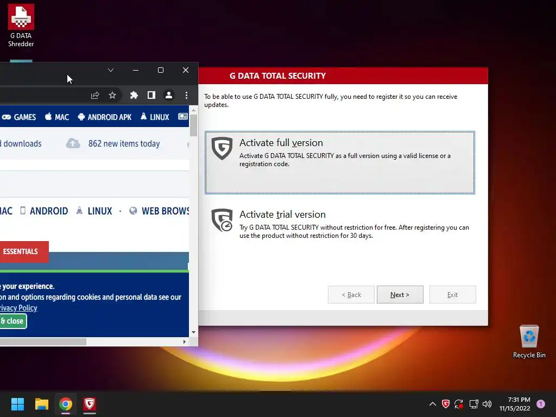Image resolution: width=556 pixels, height=417 pixels.
Task: Click the shield clock icon beside Activate trial version
Action: click(222, 220)
